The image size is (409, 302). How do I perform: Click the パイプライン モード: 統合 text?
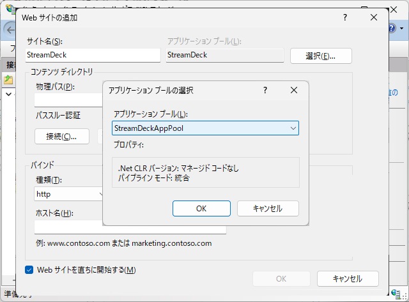coord(153,178)
